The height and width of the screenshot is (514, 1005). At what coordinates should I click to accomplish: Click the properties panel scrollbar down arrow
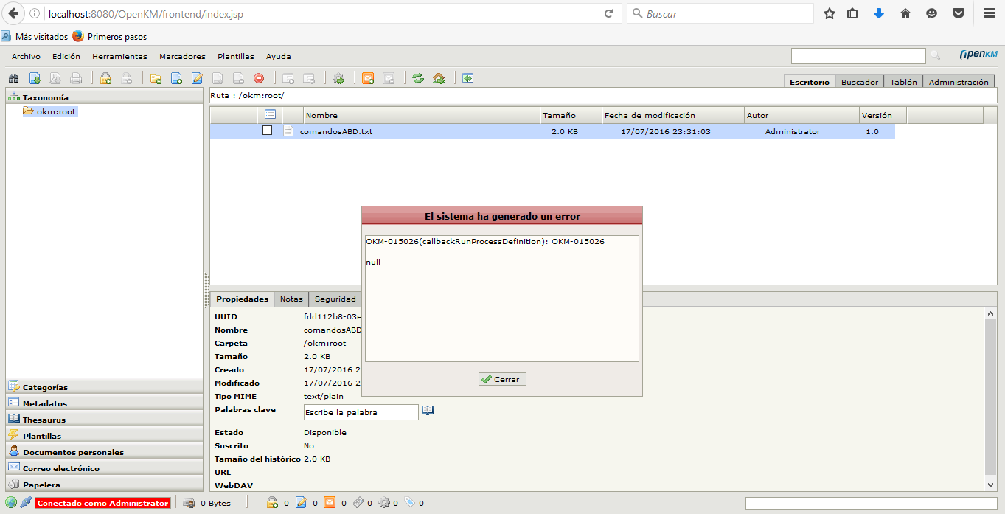(991, 485)
